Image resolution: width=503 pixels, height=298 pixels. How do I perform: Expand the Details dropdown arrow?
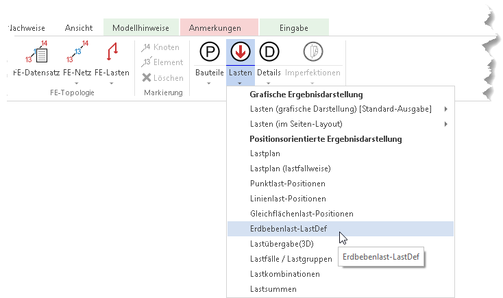269,83
